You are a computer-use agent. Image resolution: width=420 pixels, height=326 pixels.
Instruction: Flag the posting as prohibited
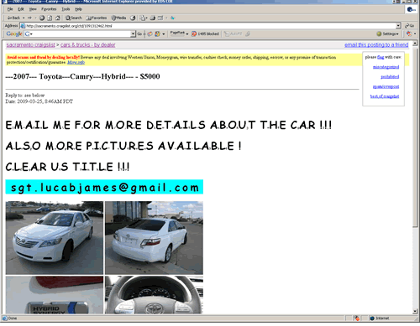coord(390,77)
